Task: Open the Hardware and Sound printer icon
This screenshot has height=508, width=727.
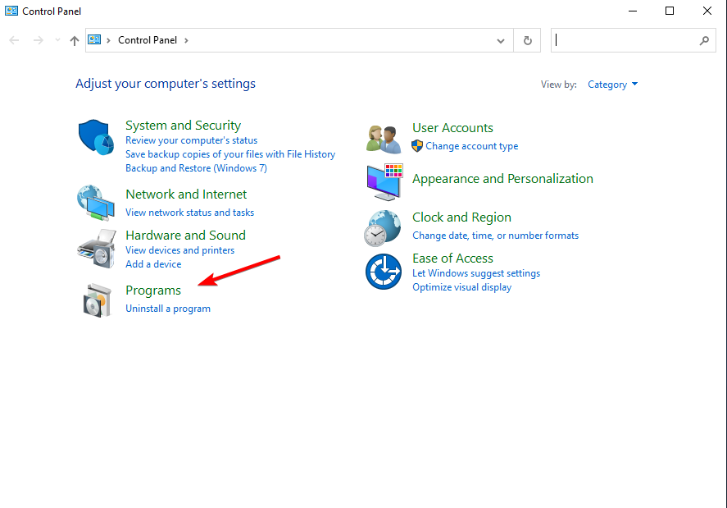Action: coord(97,249)
